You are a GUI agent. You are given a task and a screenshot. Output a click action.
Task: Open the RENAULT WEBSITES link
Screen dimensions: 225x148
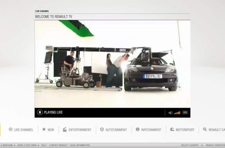[x=216, y=145]
